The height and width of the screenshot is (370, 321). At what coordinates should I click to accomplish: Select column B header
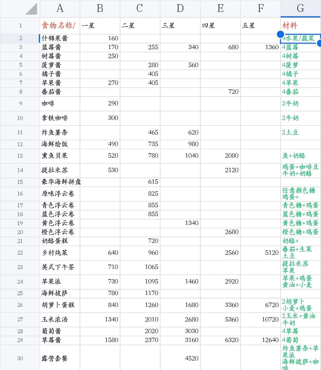tap(100, 9)
